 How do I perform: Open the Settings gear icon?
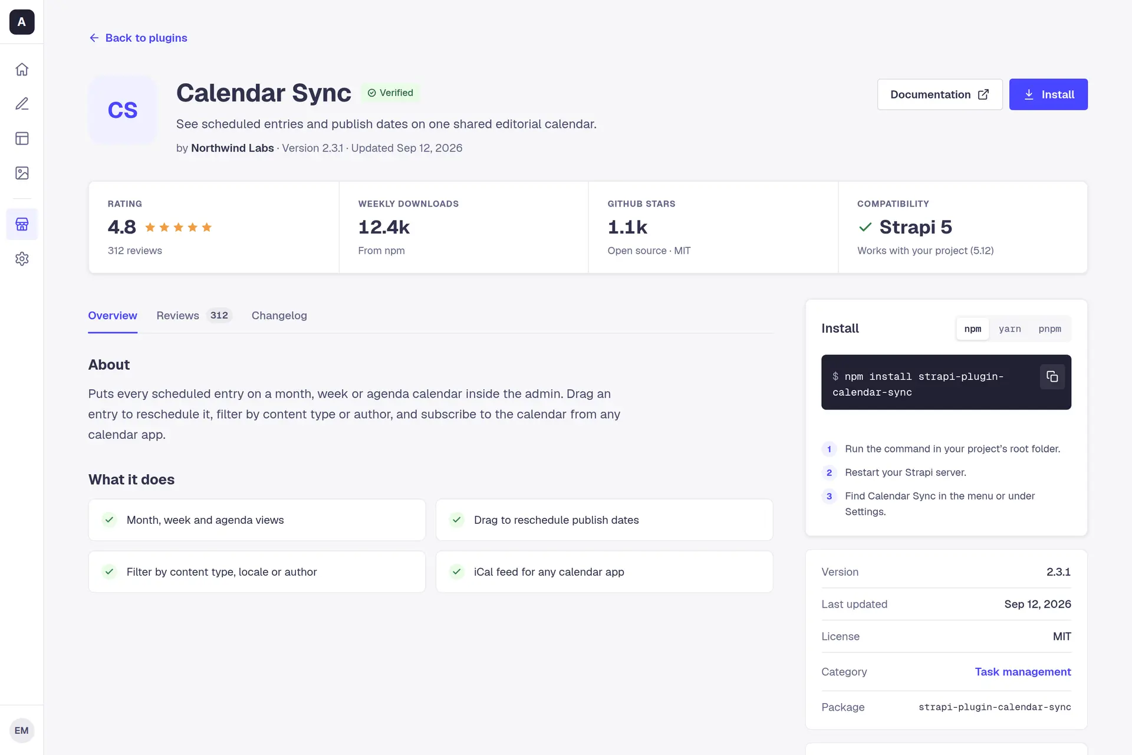pyautogui.click(x=22, y=258)
